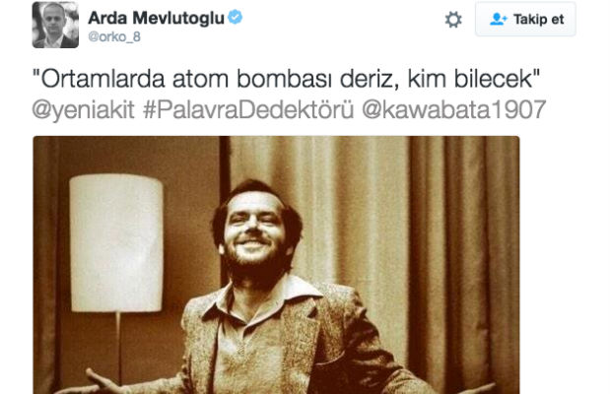611x394 pixels.
Task: Open the Arda Mevlutoglu display name
Action: 157,18
